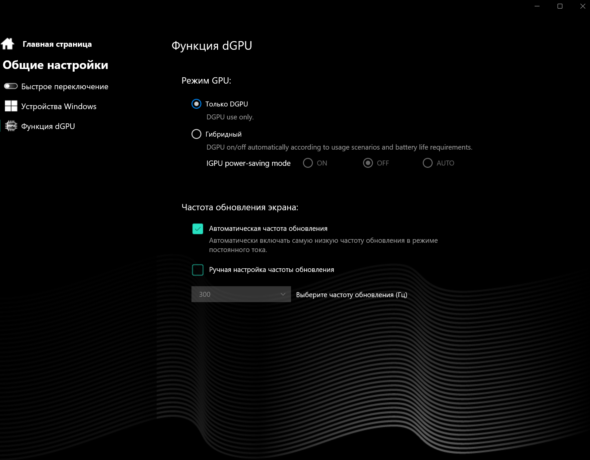This screenshot has width=590, height=460.
Task: Choose the Гибридный GPU mode
Action: 196,134
